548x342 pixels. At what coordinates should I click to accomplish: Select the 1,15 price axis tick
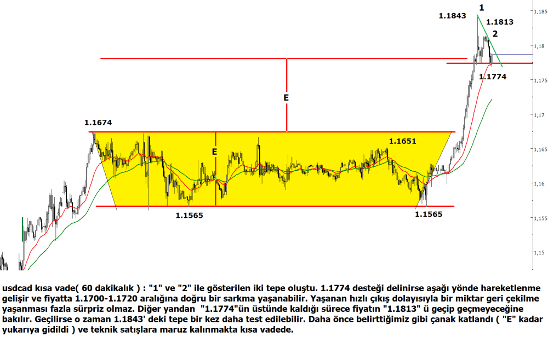pyautogui.click(x=539, y=252)
